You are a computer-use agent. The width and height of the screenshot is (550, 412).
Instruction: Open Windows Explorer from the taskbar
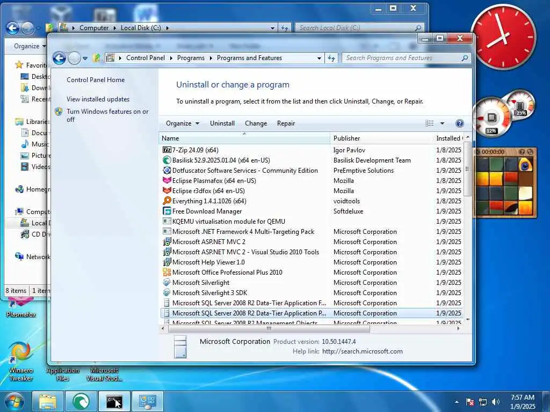(48, 401)
